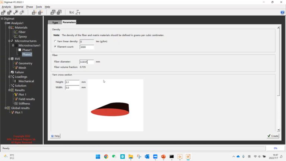Collapse the Global results node
Image resolution: width=286 pixels, height=161 pixels.
[6, 108]
